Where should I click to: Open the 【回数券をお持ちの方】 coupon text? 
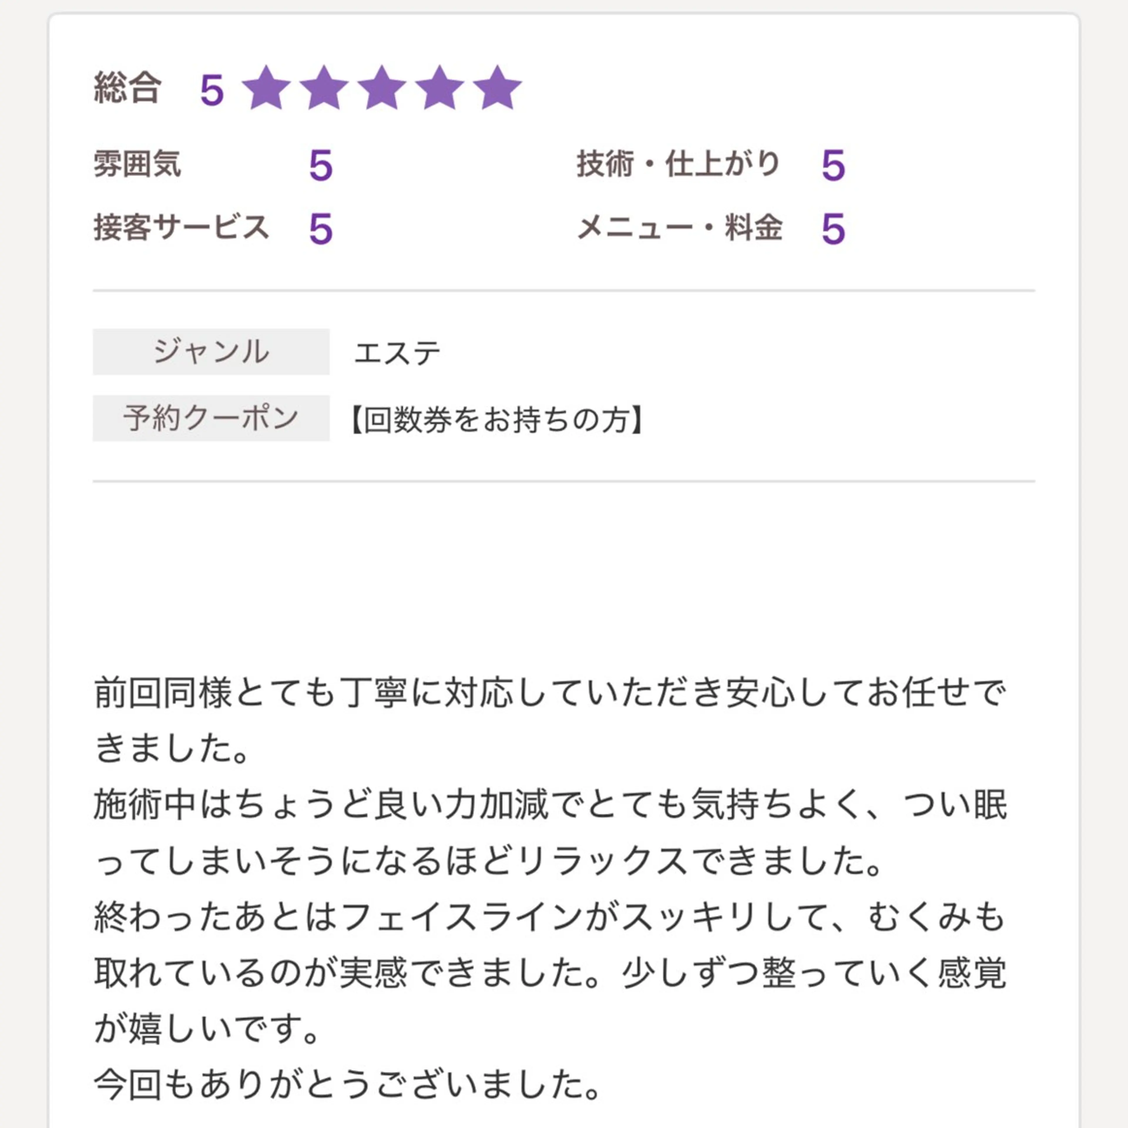497,420
